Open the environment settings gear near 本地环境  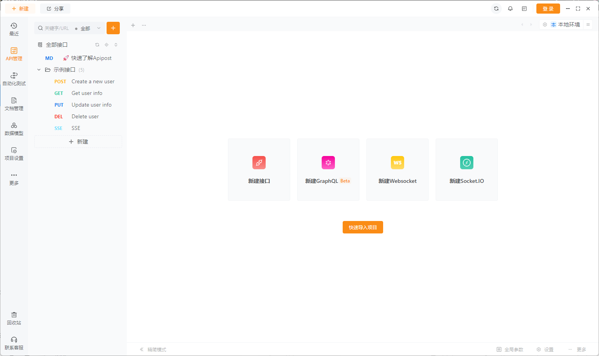click(x=545, y=24)
